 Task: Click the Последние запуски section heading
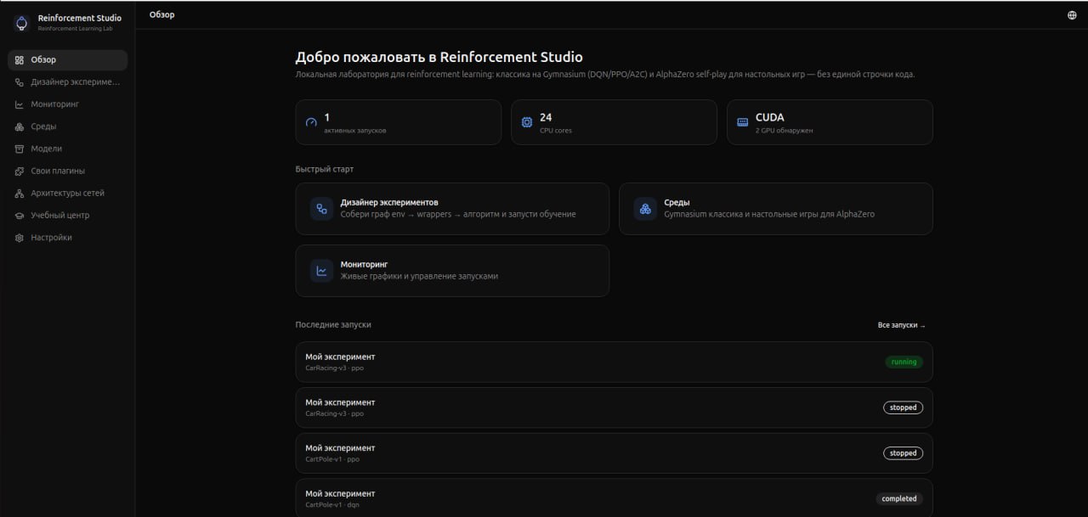pos(333,325)
